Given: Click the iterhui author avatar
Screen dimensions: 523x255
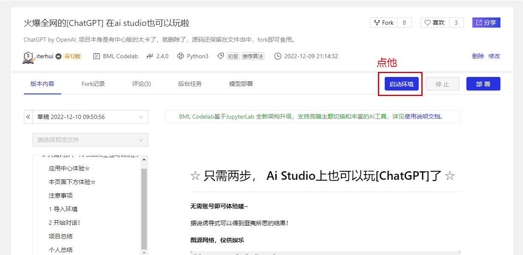Looking at the screenshot, I should [x=29, y=57].
